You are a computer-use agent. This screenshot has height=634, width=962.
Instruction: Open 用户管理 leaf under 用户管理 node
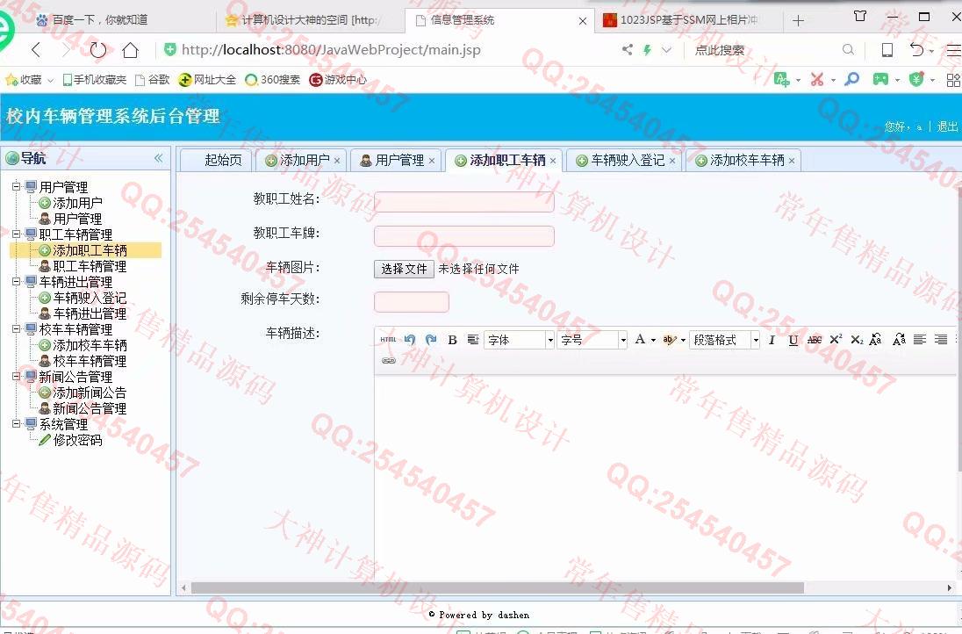pos(77,219)
